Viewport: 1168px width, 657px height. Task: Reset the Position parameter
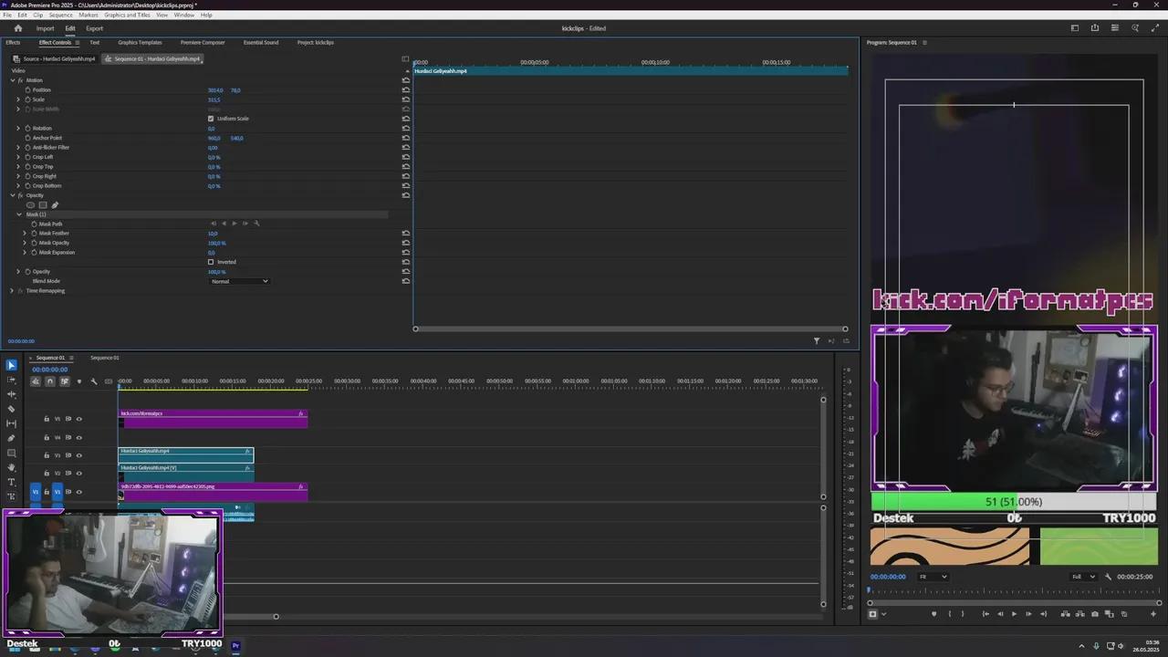[406, 90]
